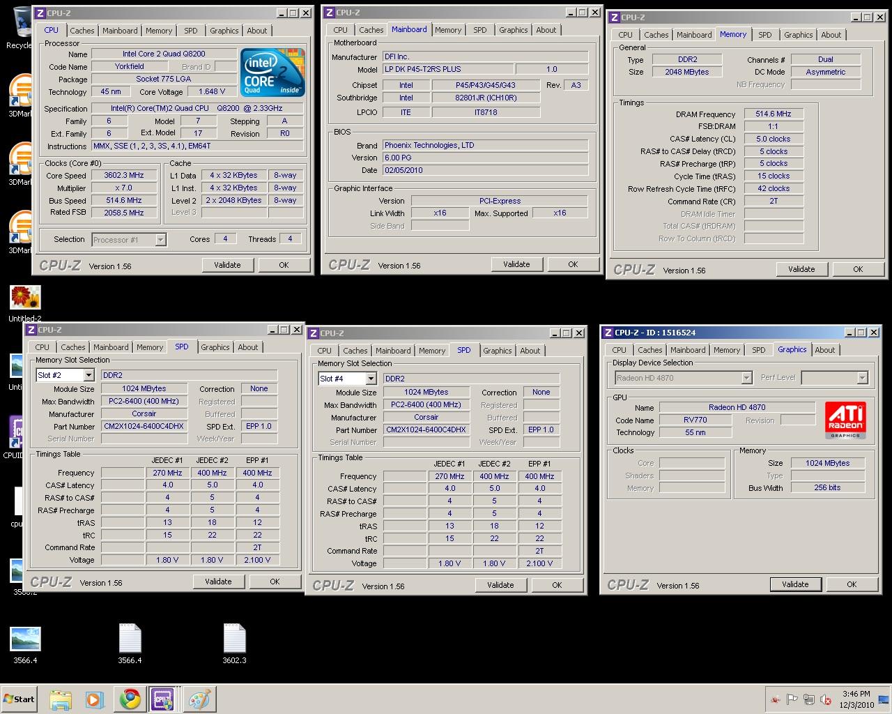892x714 pixels.
Task: Expand the Radeon HD 4870 display device dropdown
Action: pos(746,378)
